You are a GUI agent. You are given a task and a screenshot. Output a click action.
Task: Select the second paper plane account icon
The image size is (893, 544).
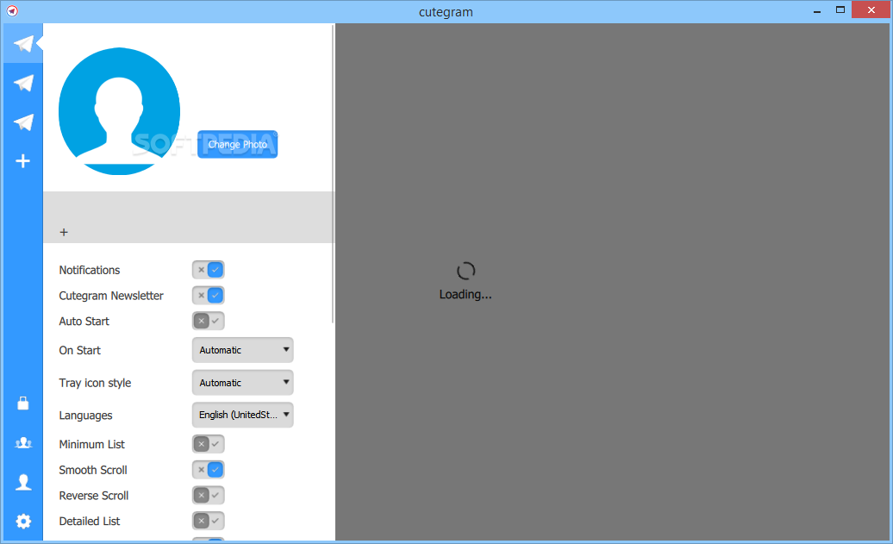tap(23, 83)
